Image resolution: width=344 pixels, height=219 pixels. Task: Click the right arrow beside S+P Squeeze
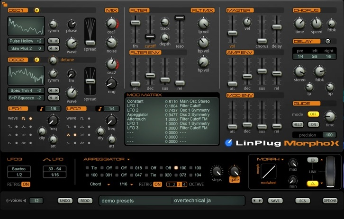point(56,98)
